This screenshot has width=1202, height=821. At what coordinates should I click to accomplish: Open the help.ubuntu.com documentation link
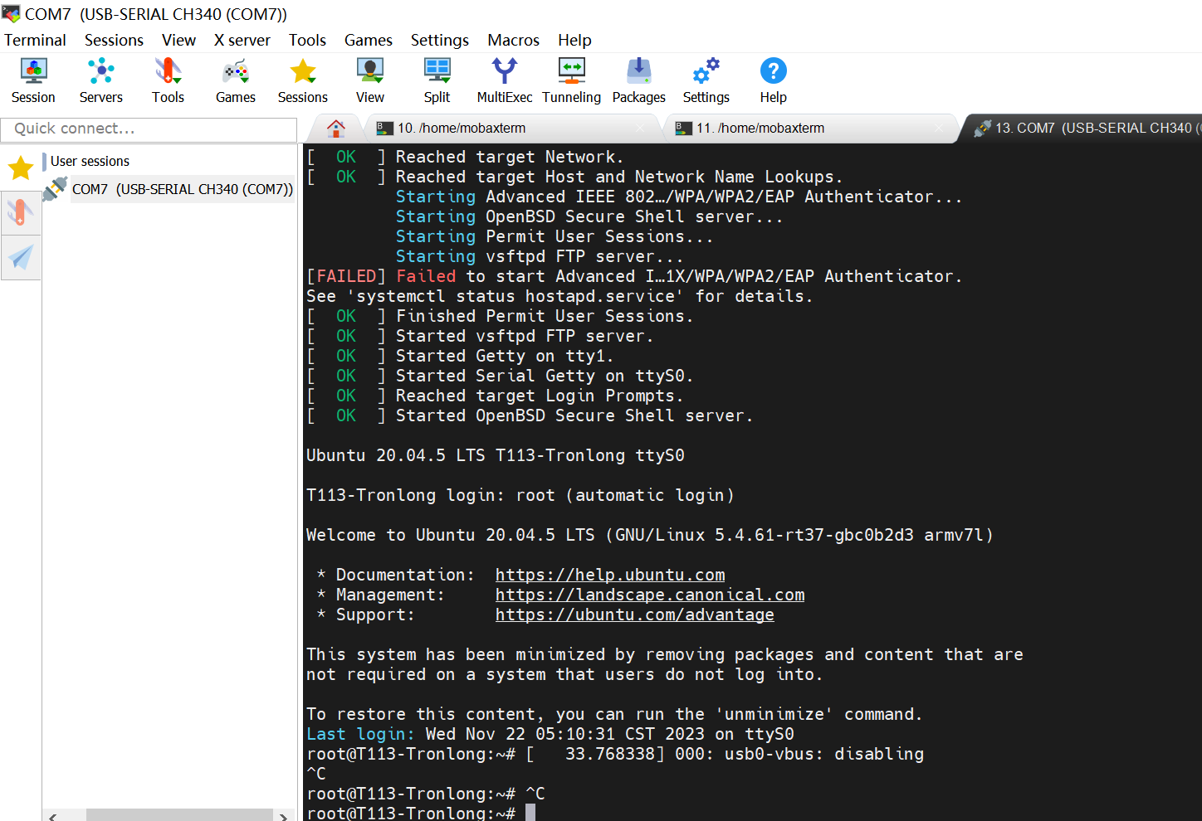pos(609,575)
